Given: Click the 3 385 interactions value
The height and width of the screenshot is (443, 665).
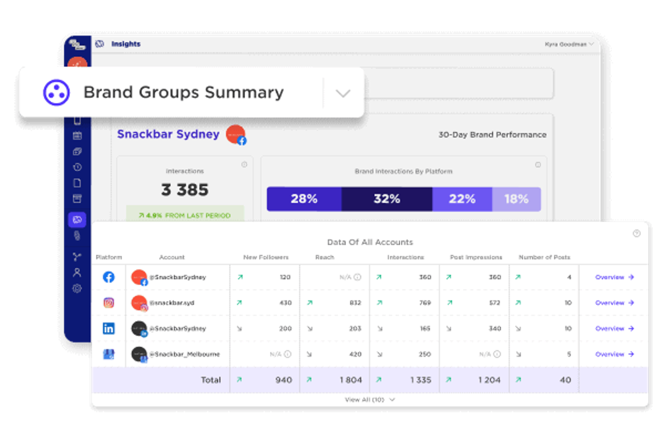Looking at the screenshot, I should tap(185, 190).
